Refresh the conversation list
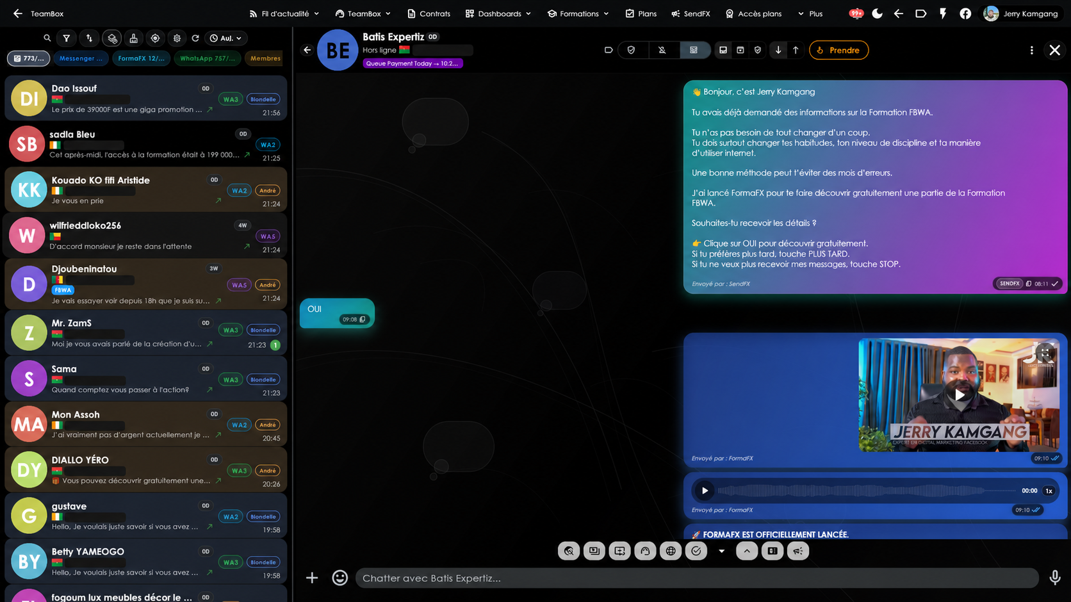 tap(195, 38)
